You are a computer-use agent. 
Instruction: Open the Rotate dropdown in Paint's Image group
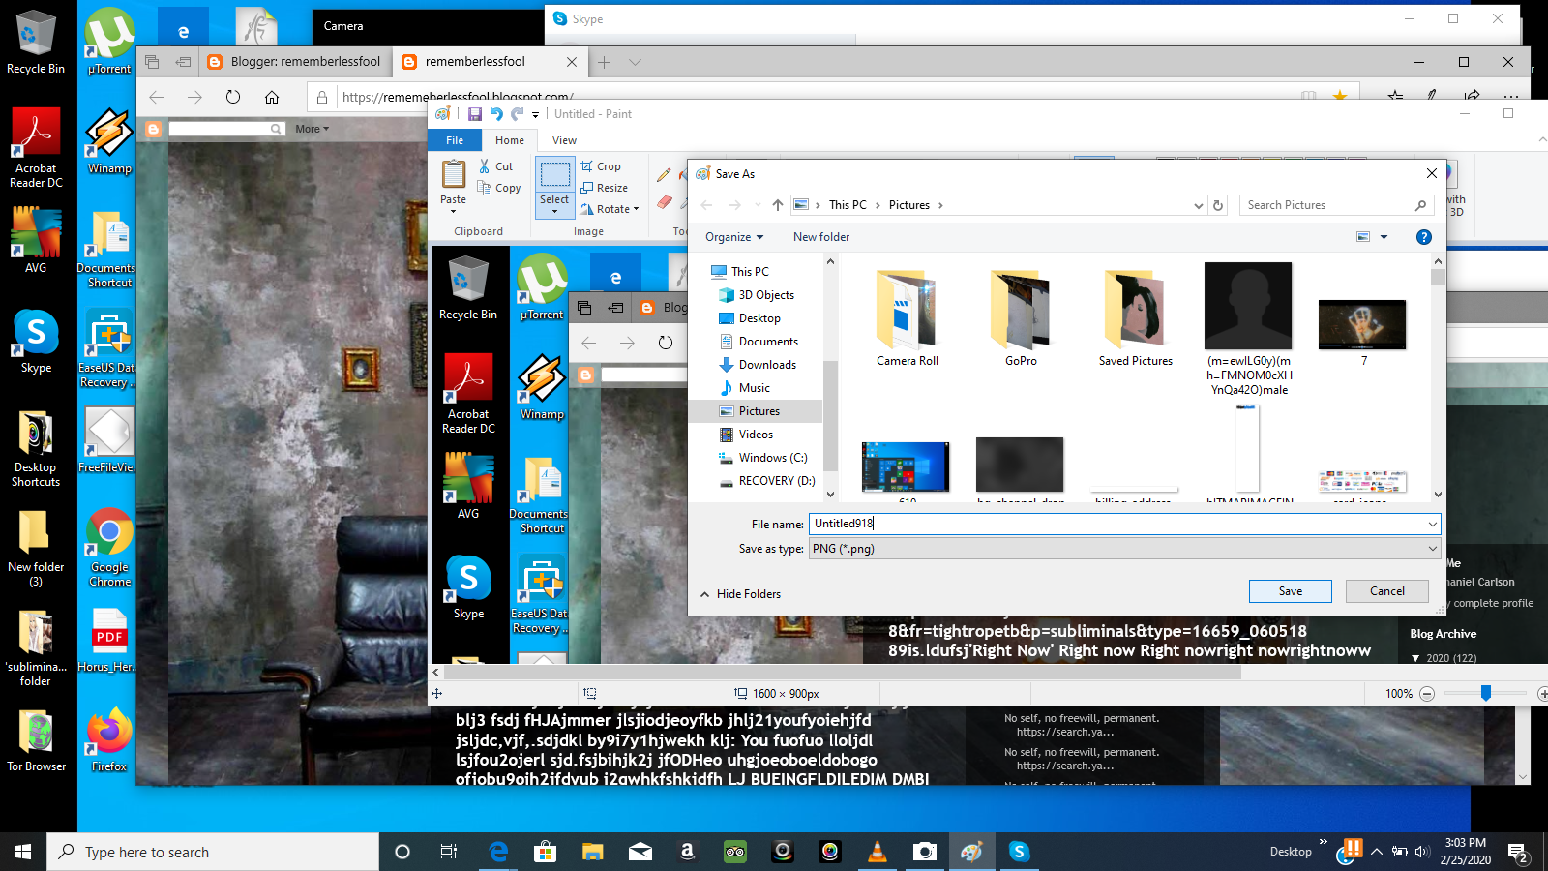point(610,209)
